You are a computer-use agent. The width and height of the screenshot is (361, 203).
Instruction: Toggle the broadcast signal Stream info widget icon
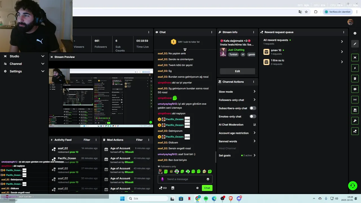355,100
